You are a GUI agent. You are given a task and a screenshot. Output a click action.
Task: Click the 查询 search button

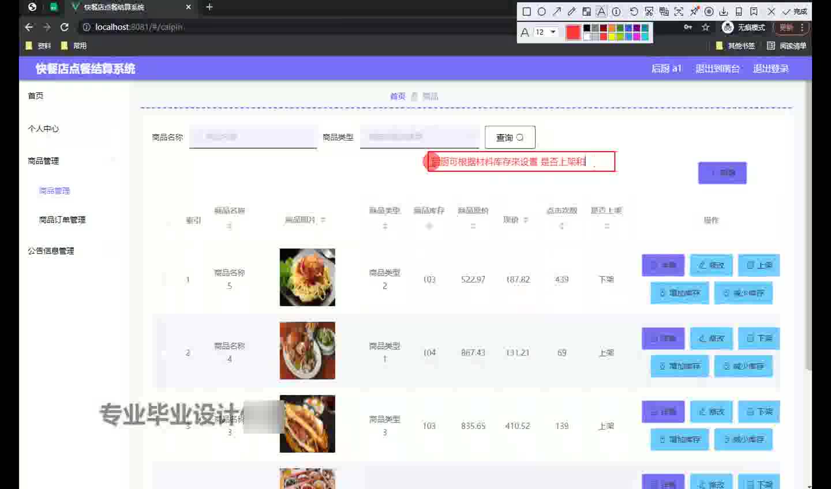[510, 137]
